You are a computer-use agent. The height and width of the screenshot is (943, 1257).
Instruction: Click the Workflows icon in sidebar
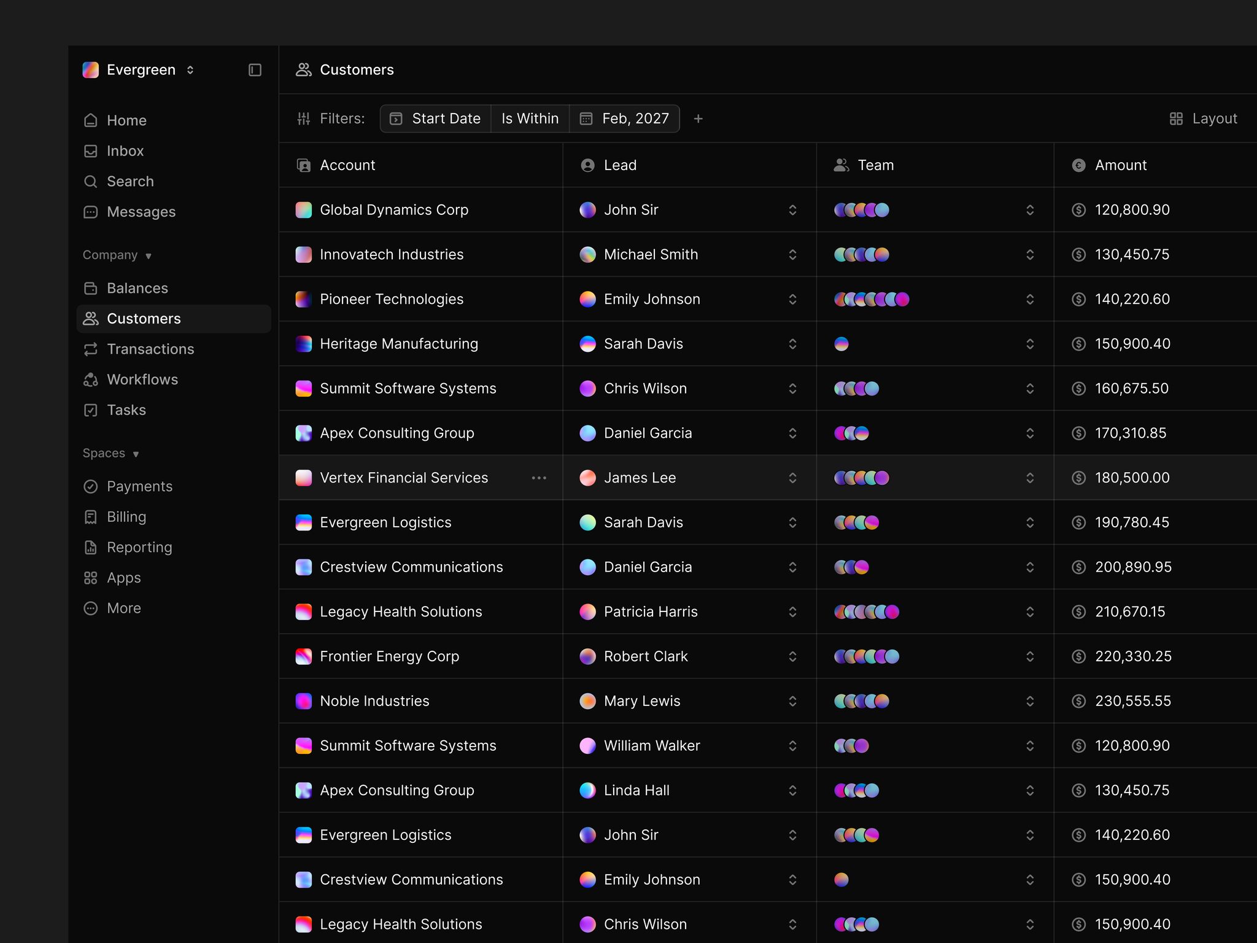click(91, 379)
